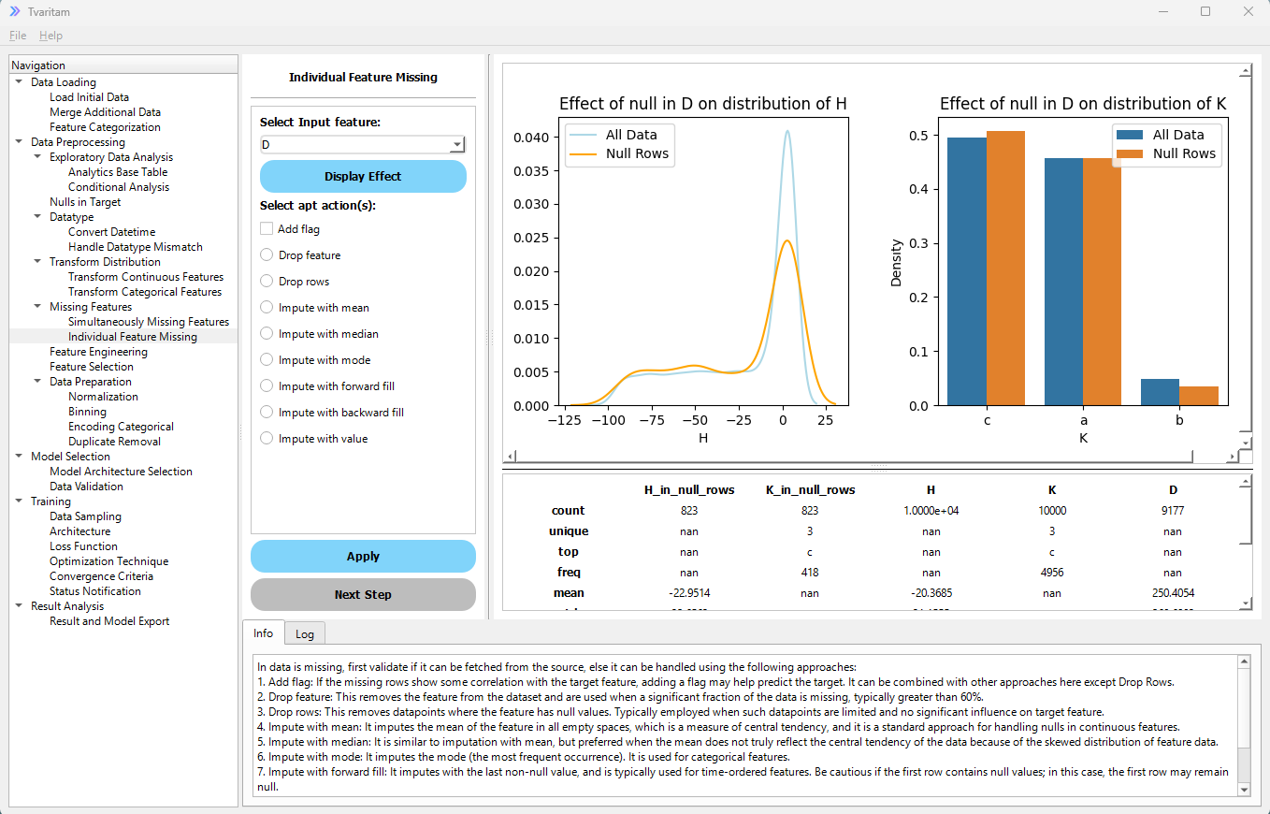The width and height of the screenshot is (1270, 814).
Task: Collapse the Training tree section
Action: pyautogui.click(x=19, y=501)
